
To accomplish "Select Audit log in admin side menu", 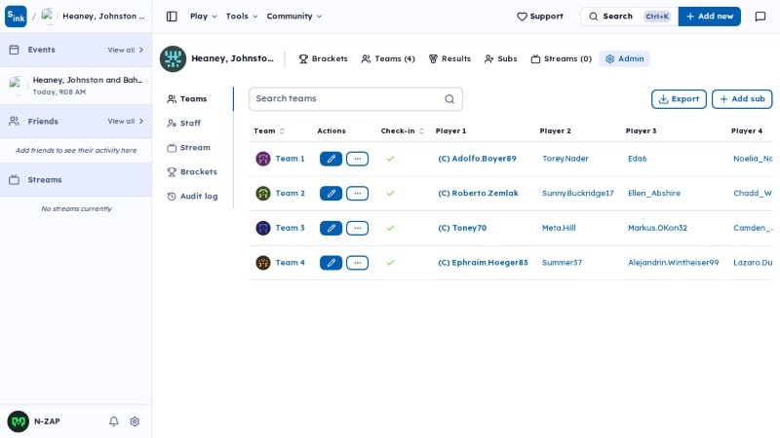I will [192, 197].
